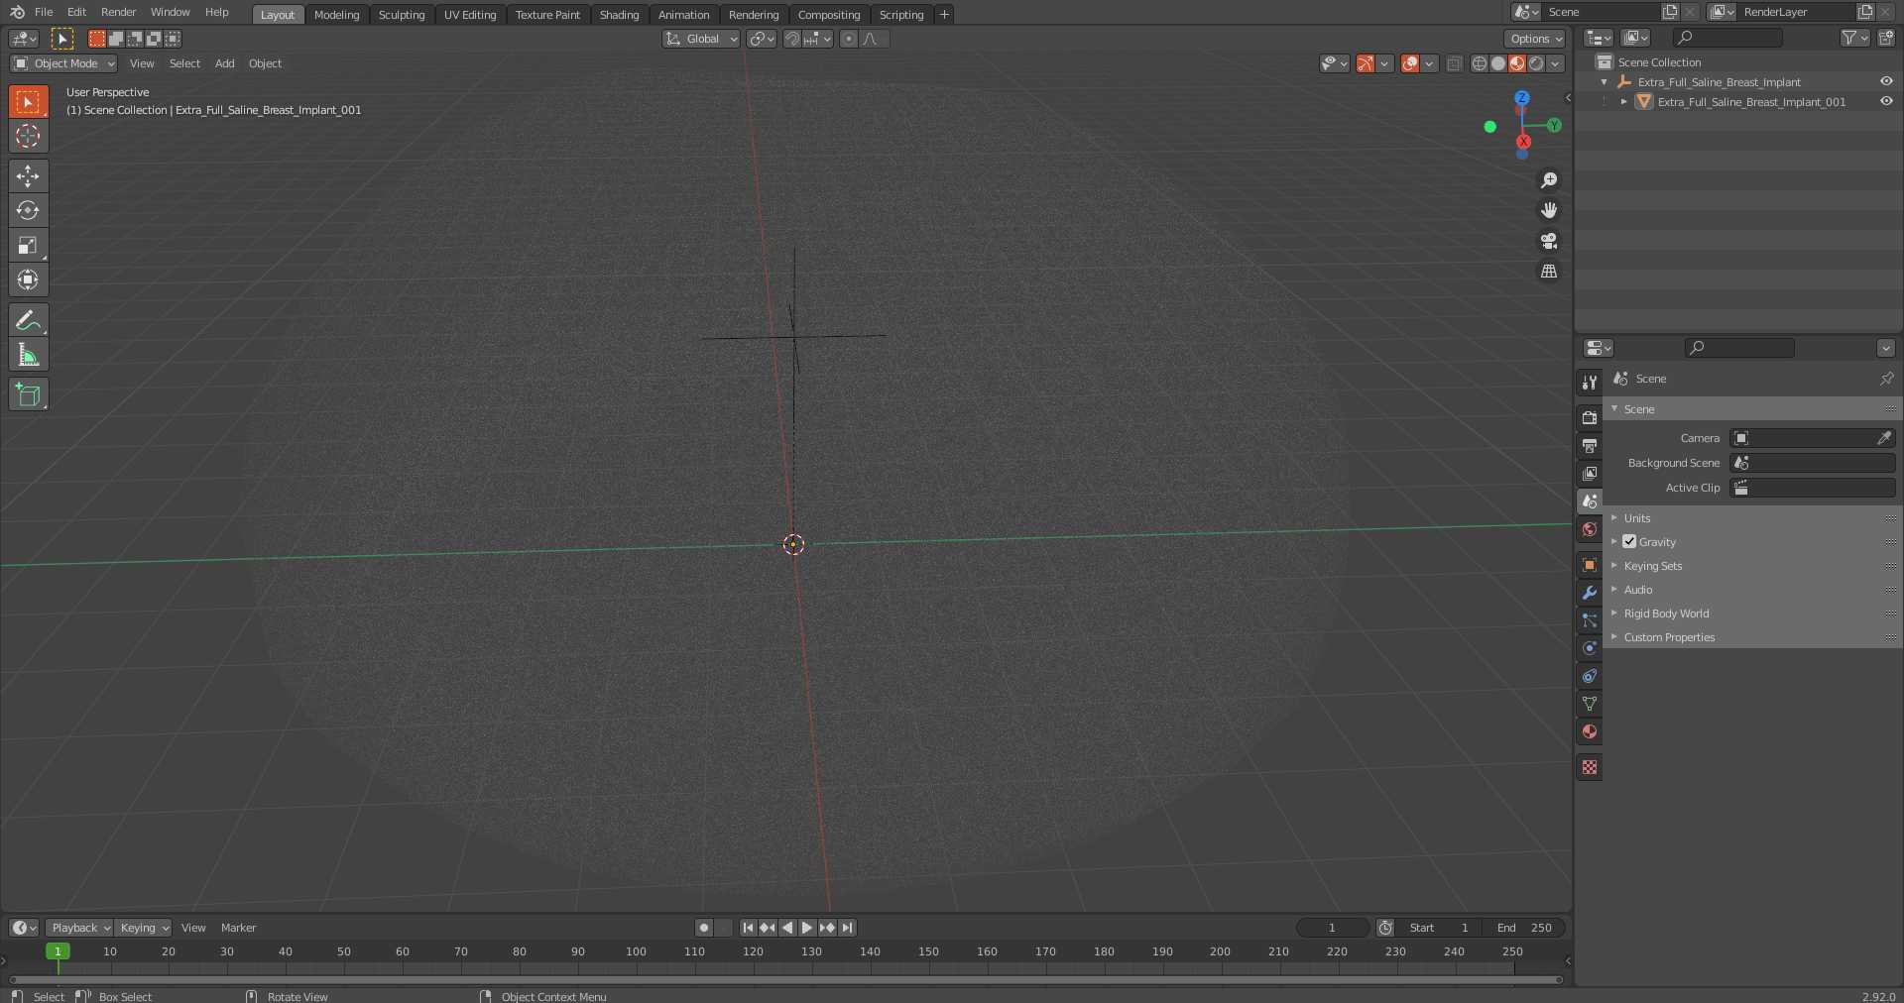This screenshot has width=1904, height=1003.
Task: Open the Object Mode dropdown
Action: click(63, 63)
